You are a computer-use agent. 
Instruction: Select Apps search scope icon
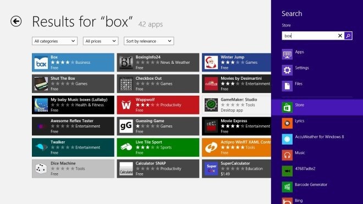point(287,54)
